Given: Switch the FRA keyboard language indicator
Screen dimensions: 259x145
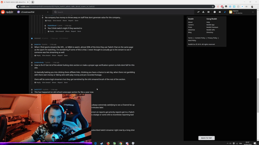Looking at the screenshot, I should point(240,143).
